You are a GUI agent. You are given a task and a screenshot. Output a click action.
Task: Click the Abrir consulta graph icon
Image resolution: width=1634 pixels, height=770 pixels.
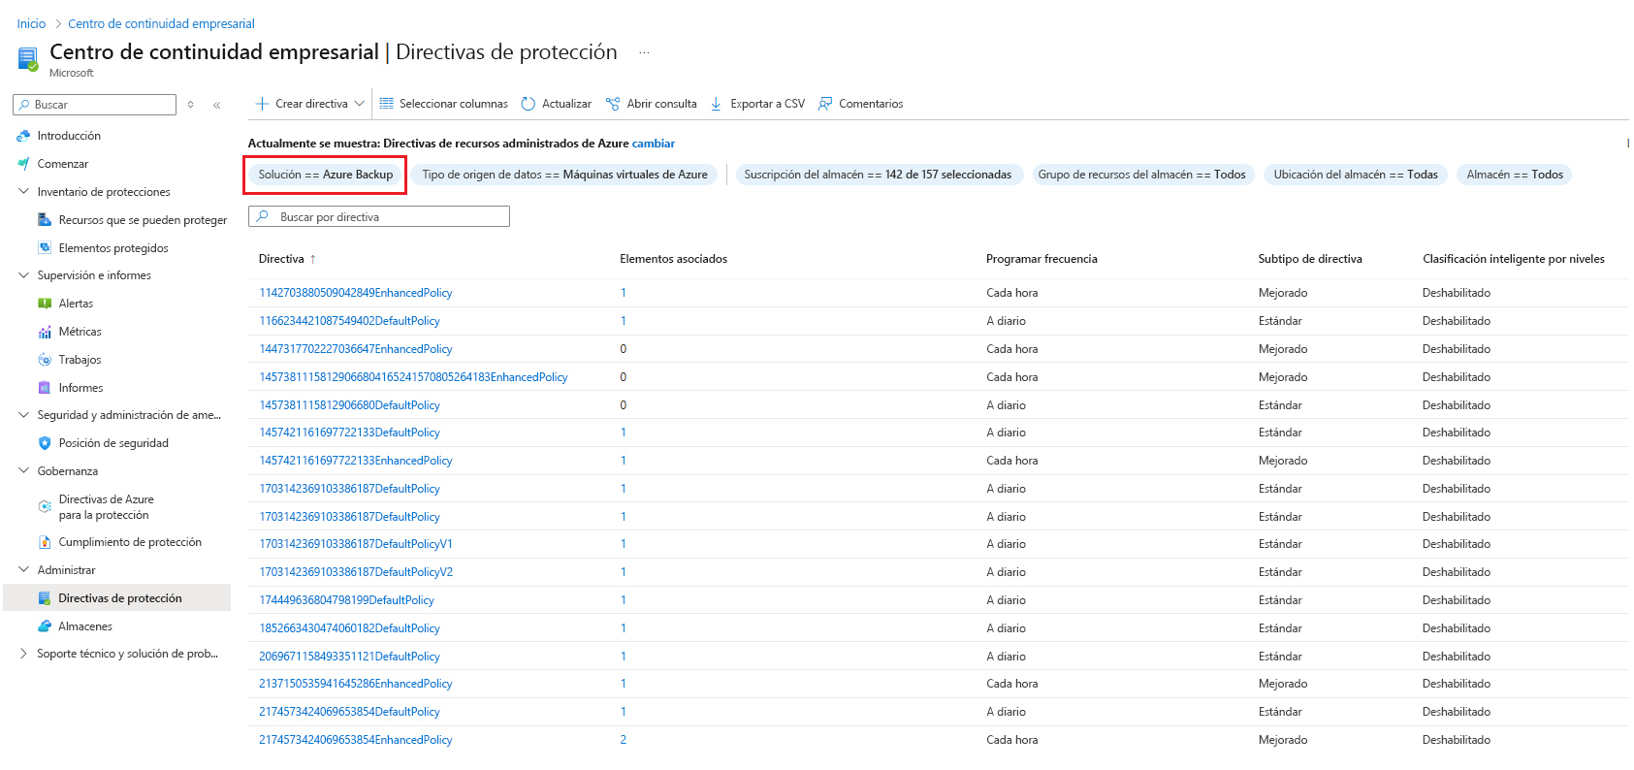[x=613, y=104]
